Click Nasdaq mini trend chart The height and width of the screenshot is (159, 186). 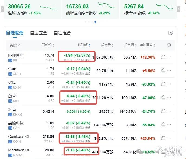pyautogui.click(x=106, y=5)
